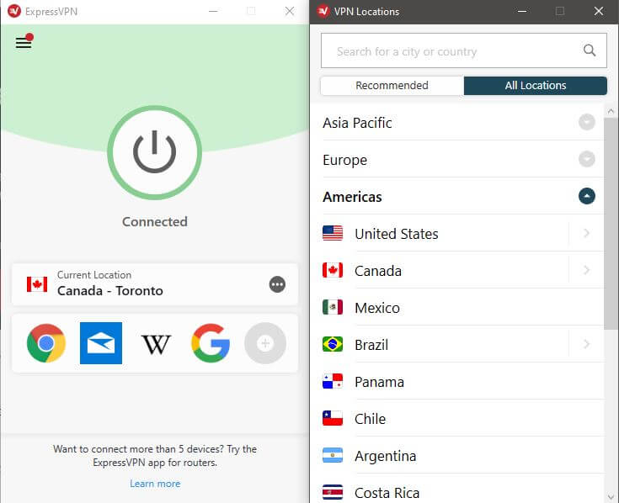The height and width of the screenshot is (503, 619).
Task: Toggle the VPN connection power button
Action: (x=154, y=152)
